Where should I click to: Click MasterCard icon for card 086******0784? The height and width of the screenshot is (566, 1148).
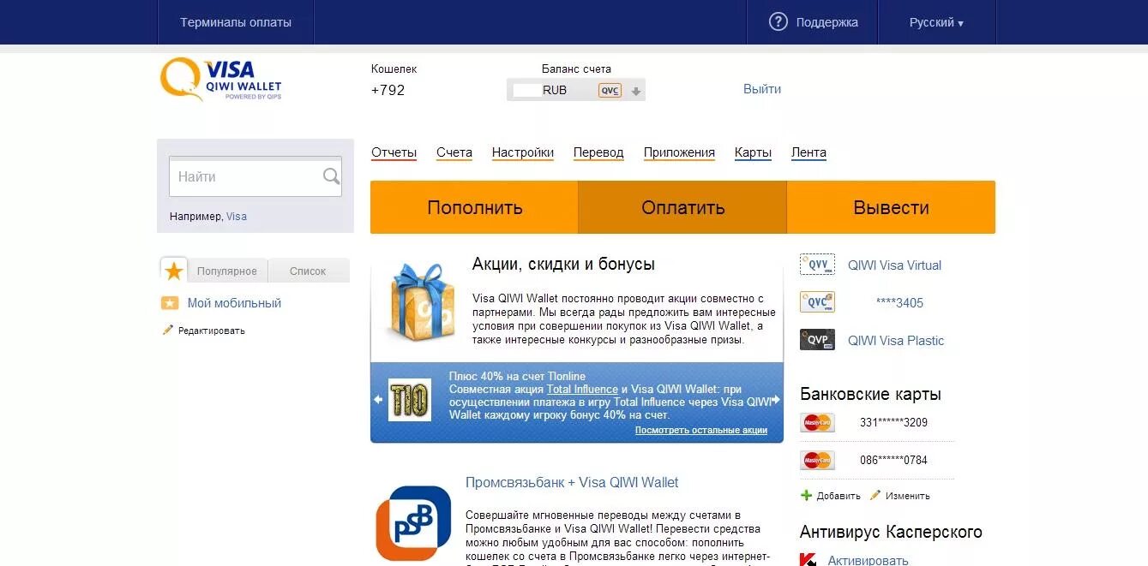(817, 460)
